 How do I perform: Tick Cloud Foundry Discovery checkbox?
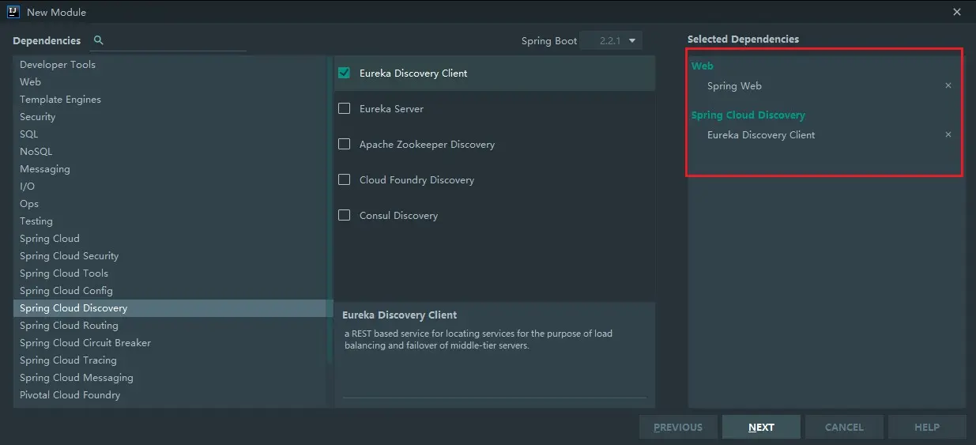345,179
